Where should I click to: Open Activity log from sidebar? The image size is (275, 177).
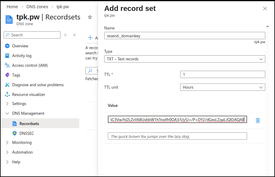coord(22,56)
